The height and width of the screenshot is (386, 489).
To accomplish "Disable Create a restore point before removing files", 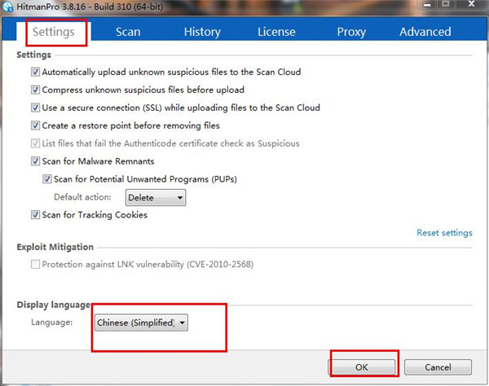I will pos(35,125).
